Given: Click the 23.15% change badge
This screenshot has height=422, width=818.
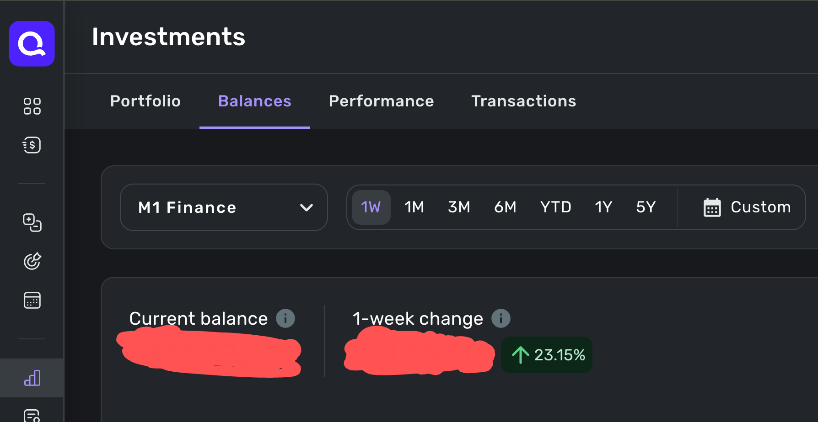Looking at the screenshot, I should [x=547, y=355].
